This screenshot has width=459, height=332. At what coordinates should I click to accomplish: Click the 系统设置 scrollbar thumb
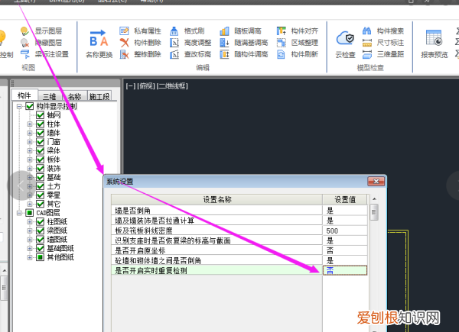click(x=374, y=212)
